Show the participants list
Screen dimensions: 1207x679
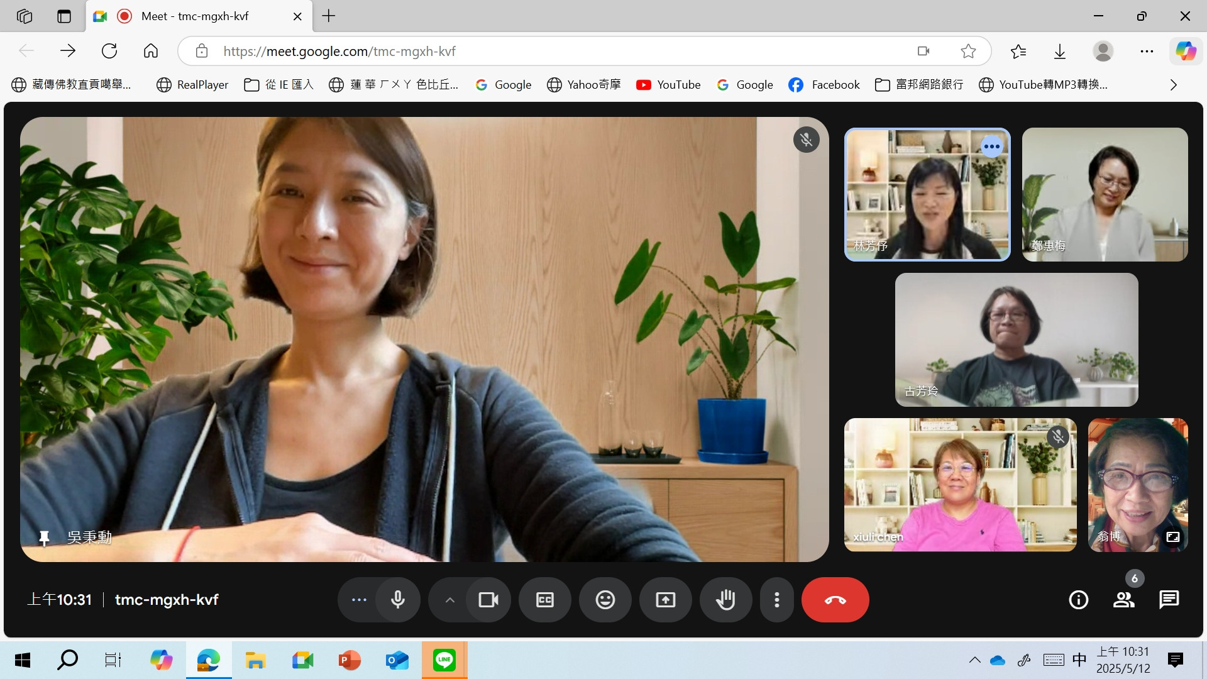(x=1123, y=600)
